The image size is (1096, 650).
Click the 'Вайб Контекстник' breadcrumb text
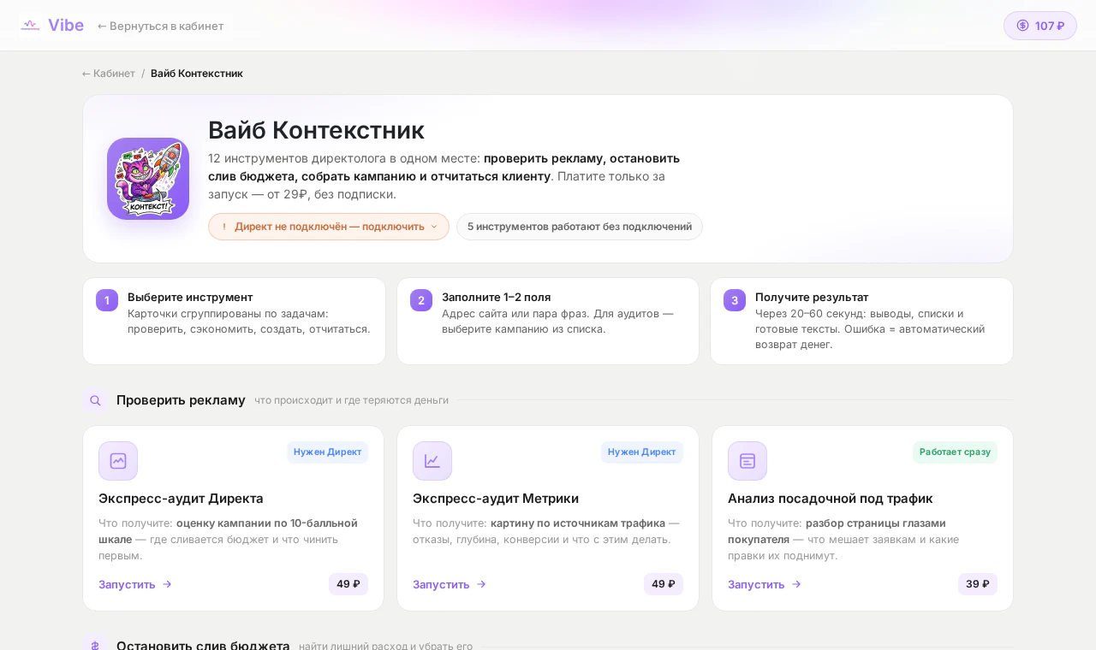click(197, 74)
